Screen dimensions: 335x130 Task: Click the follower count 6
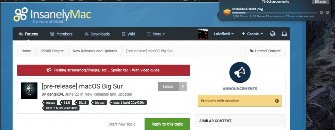[183, 86]
